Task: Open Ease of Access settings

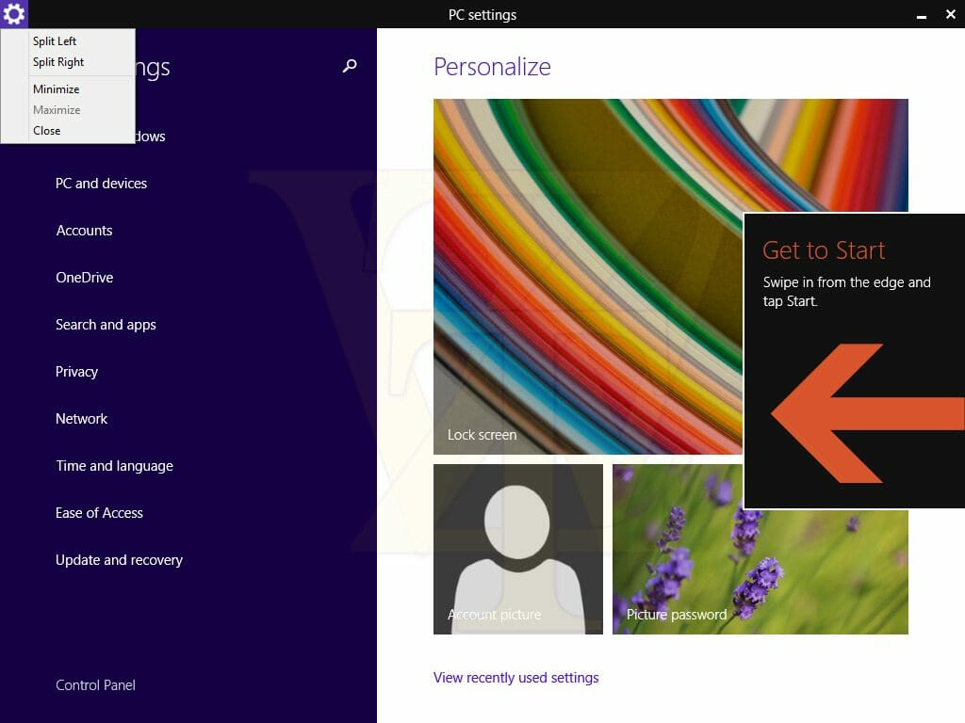Action: coord(99,513)
